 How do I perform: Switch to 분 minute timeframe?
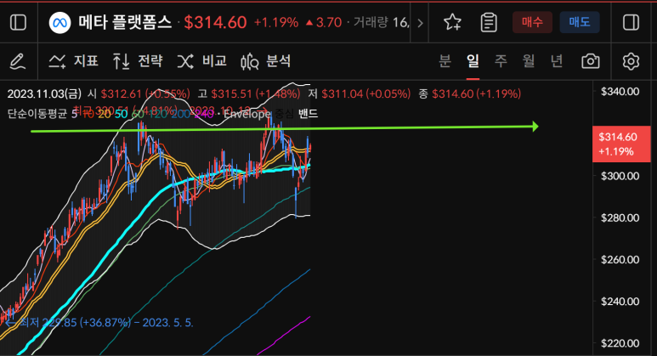pyautogui.click(x=445, y=61)
